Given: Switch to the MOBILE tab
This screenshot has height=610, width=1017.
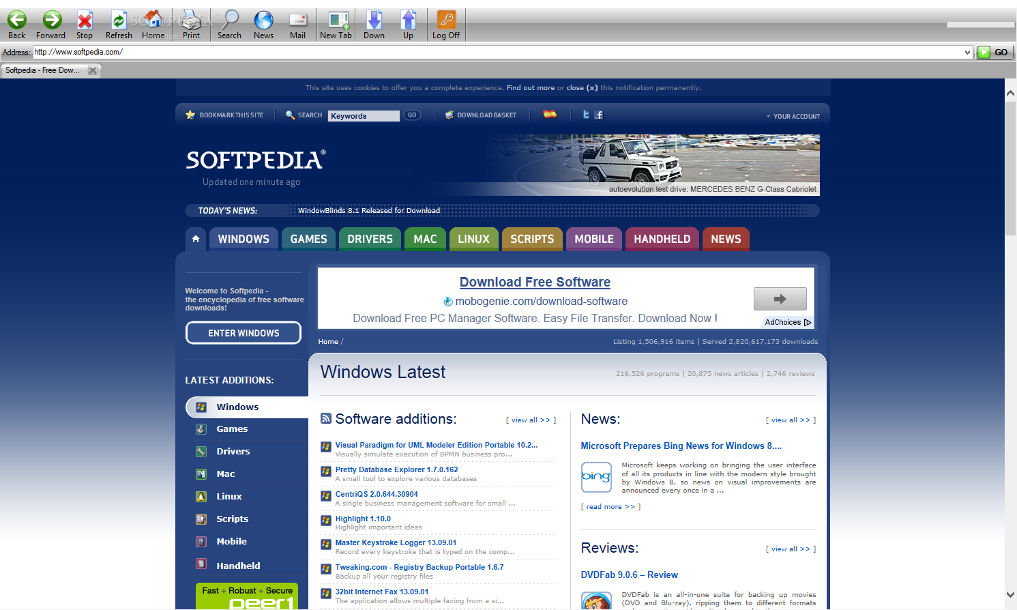Looking at the screenshot, I should click(x=594, y=239).
